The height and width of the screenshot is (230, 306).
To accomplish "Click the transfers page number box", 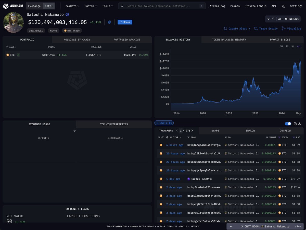I will point(181,131).
